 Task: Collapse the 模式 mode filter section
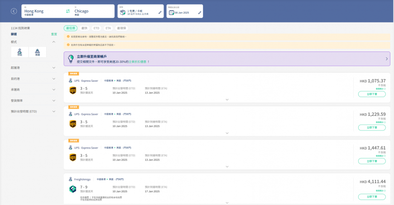54,42
